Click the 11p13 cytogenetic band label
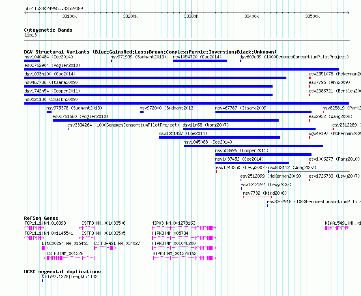 (x=30, y=35)
